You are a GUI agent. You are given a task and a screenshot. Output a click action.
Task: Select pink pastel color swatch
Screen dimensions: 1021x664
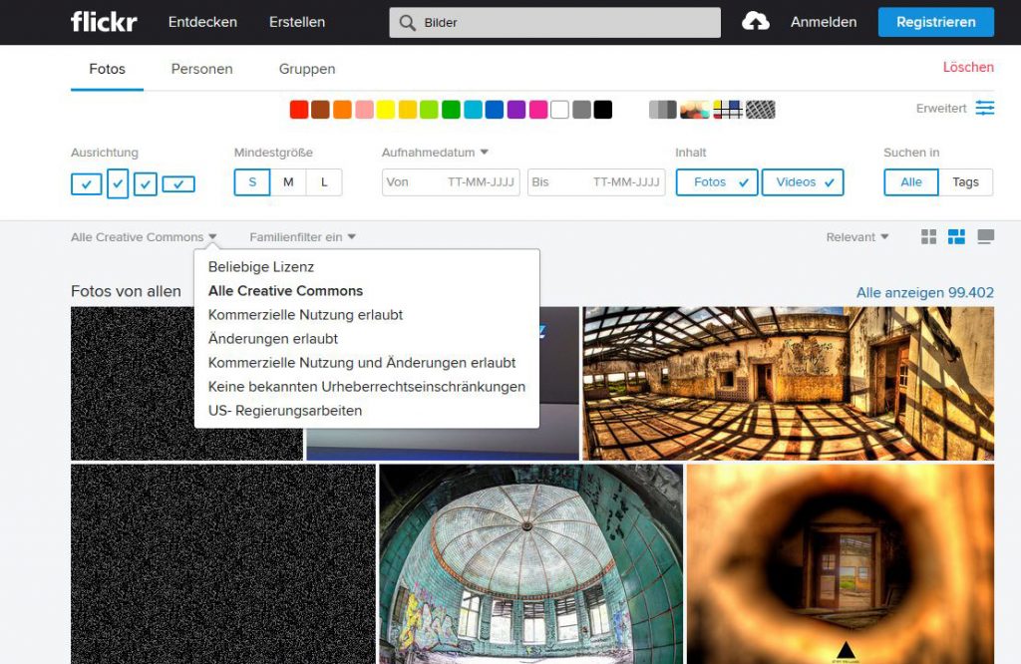364,110
